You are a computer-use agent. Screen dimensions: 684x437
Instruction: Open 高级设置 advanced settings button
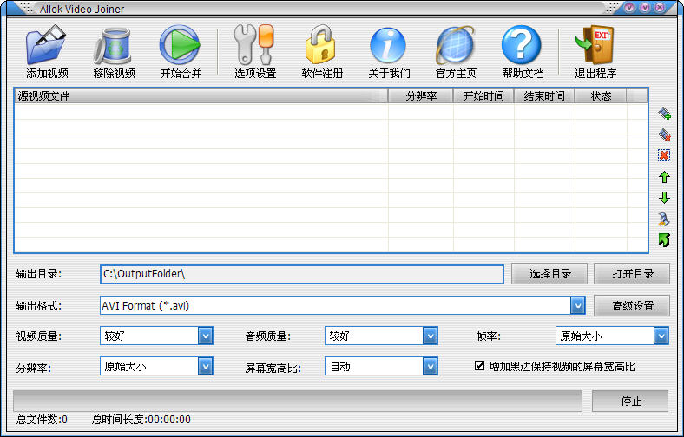632,305
